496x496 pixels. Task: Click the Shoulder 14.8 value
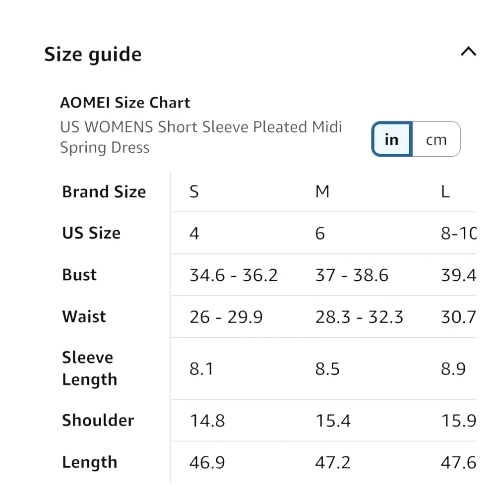[x=207, y=421]
